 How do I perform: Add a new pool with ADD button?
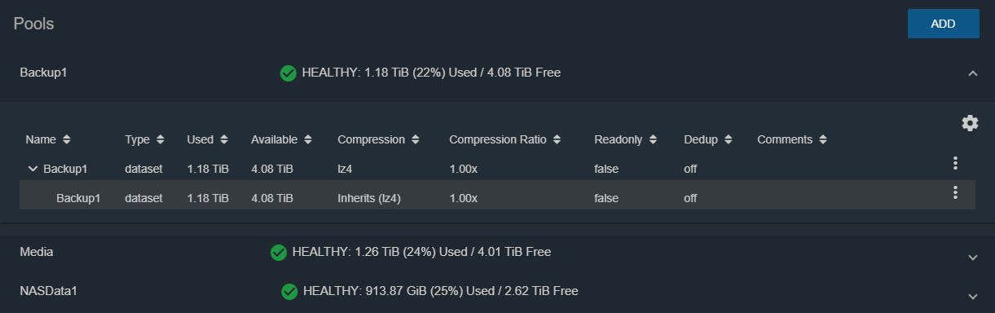[943, 24]
